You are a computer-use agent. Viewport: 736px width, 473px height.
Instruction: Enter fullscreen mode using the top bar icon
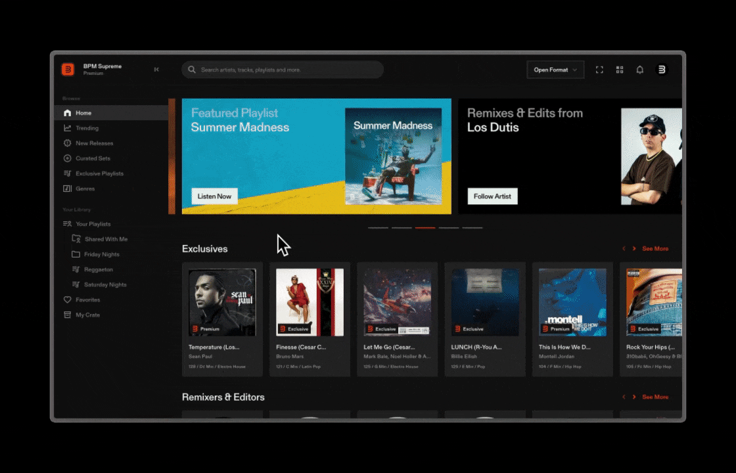click(x=599, y=70)
